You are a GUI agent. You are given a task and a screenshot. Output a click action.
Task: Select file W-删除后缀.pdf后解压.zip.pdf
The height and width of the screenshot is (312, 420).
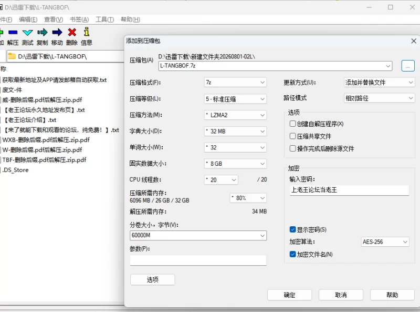pos(42,150)
